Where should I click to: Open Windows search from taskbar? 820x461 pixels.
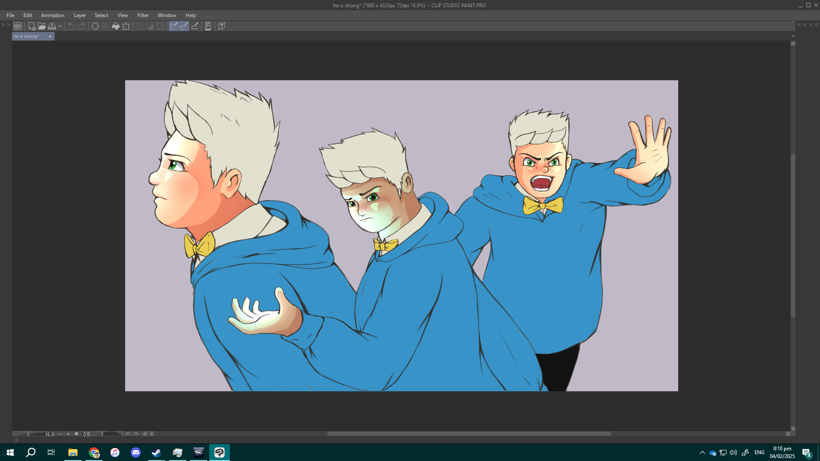pos(31,452)
